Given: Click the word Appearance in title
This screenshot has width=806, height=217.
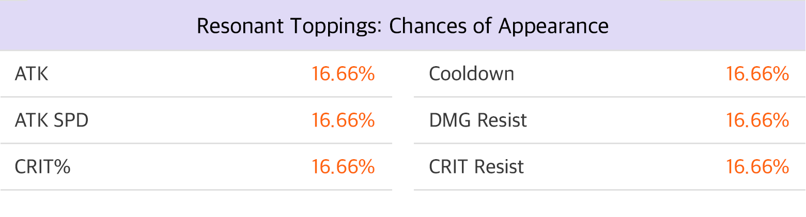Looking at the screenshot, I should point(553,27).
